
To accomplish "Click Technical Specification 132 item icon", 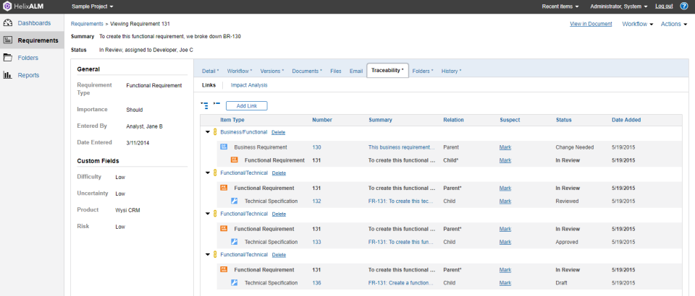I will pos(234,201).
